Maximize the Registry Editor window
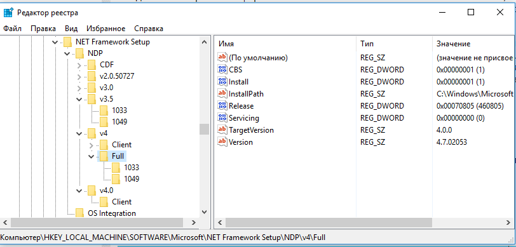The image size is (516, 247). 471,13
